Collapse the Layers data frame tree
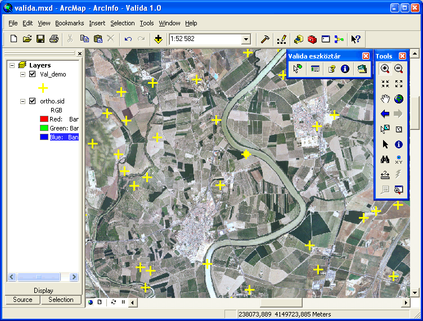Screen dimensions: 423x321 (12, 65)
